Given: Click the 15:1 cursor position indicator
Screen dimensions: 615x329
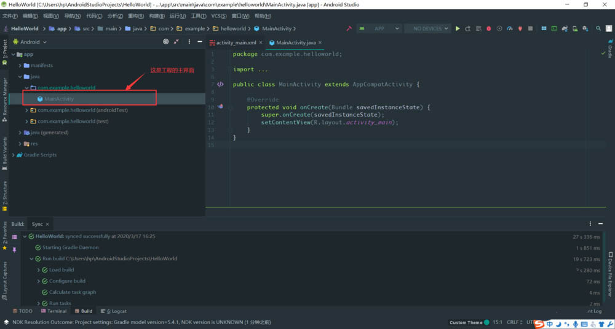Looking at the screenshot, I should pos(498,322).
